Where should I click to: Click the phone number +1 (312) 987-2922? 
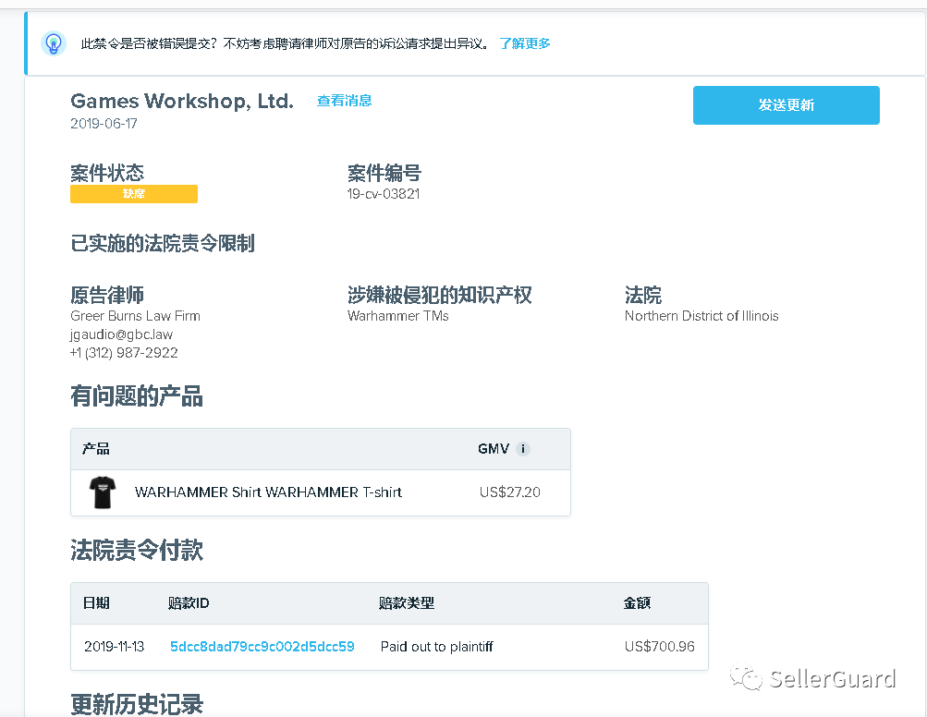pyautogui.click(x=121, y=352)
